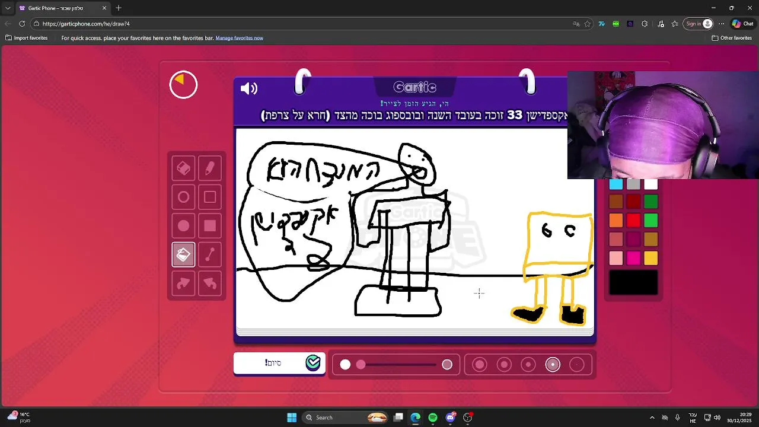Image resolution: width=759 pixels, height=427 pixels.
Task: Pick the light pink color swatch
Action: click(x=616, y=258)
